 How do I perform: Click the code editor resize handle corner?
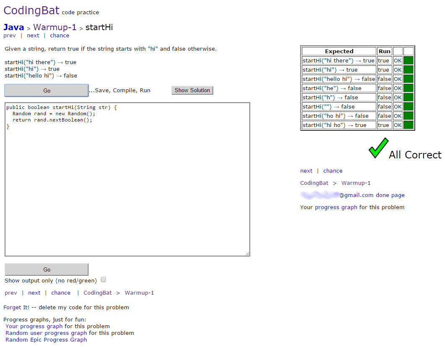tap(247, 254)
